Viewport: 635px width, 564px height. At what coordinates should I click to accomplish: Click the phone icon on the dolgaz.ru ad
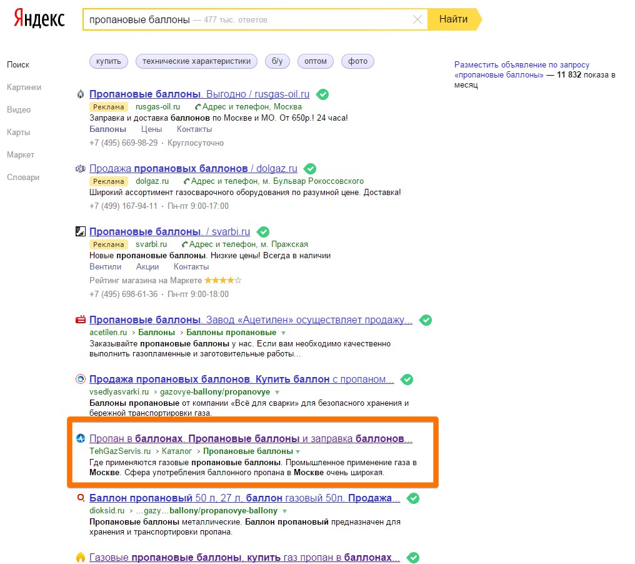pos(186,181)
